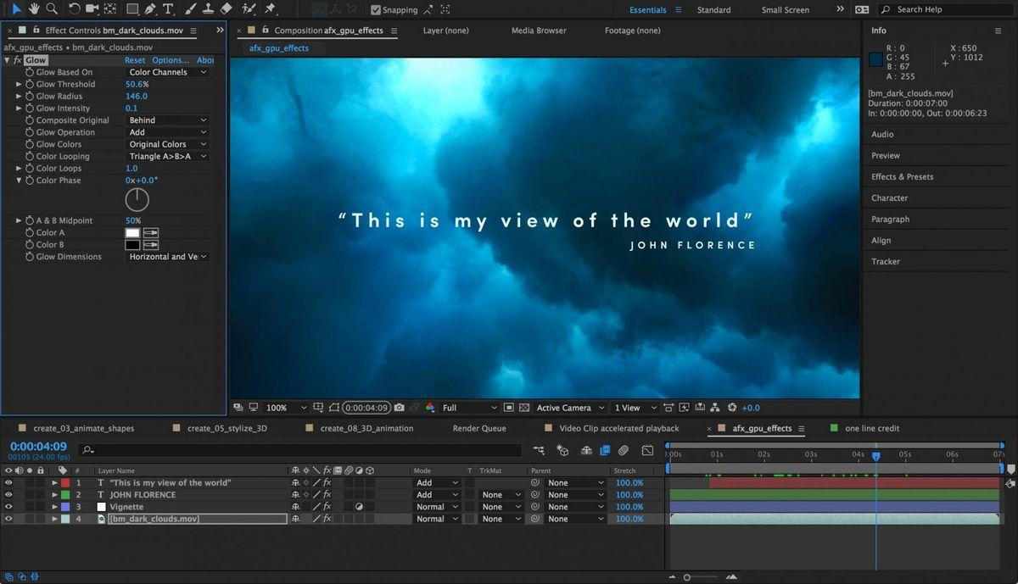Switch to the Render Queue tab
This screenshot has height=584, width=1018.
pyautogui.click(x=479, y=429)
